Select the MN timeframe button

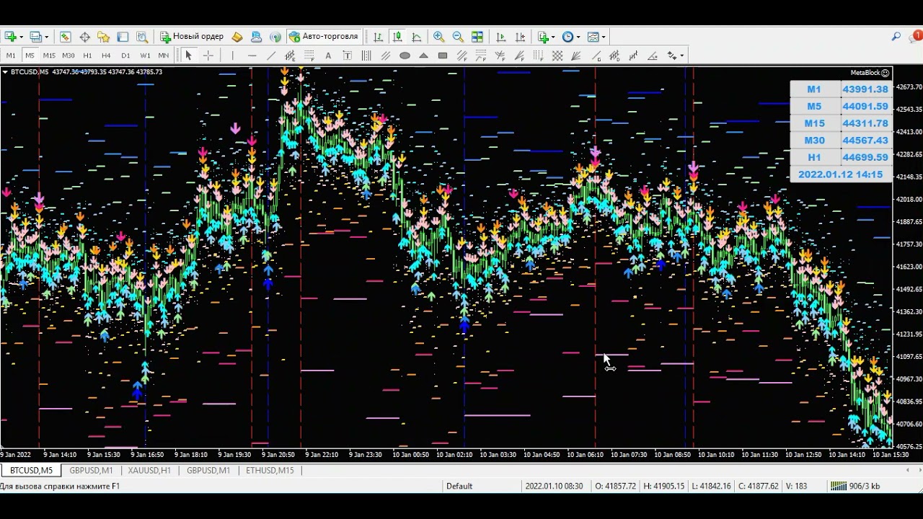[164, 56]
